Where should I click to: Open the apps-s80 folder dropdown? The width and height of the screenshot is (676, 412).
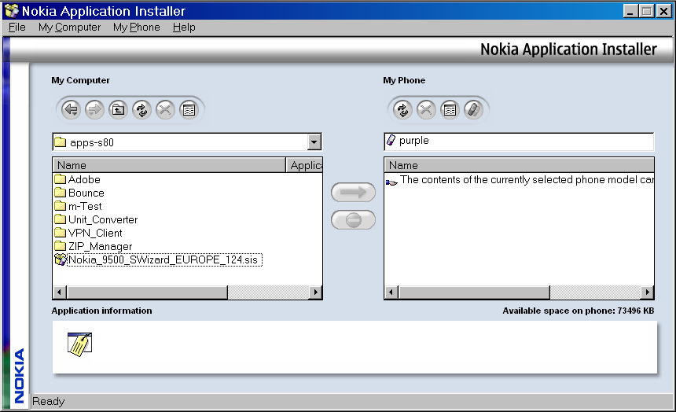click(x=314, y=142)
